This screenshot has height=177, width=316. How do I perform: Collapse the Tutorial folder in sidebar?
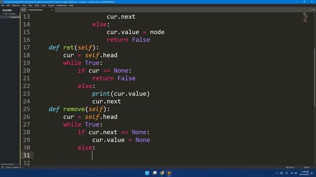pyautogui.click(x=3, y=14)
